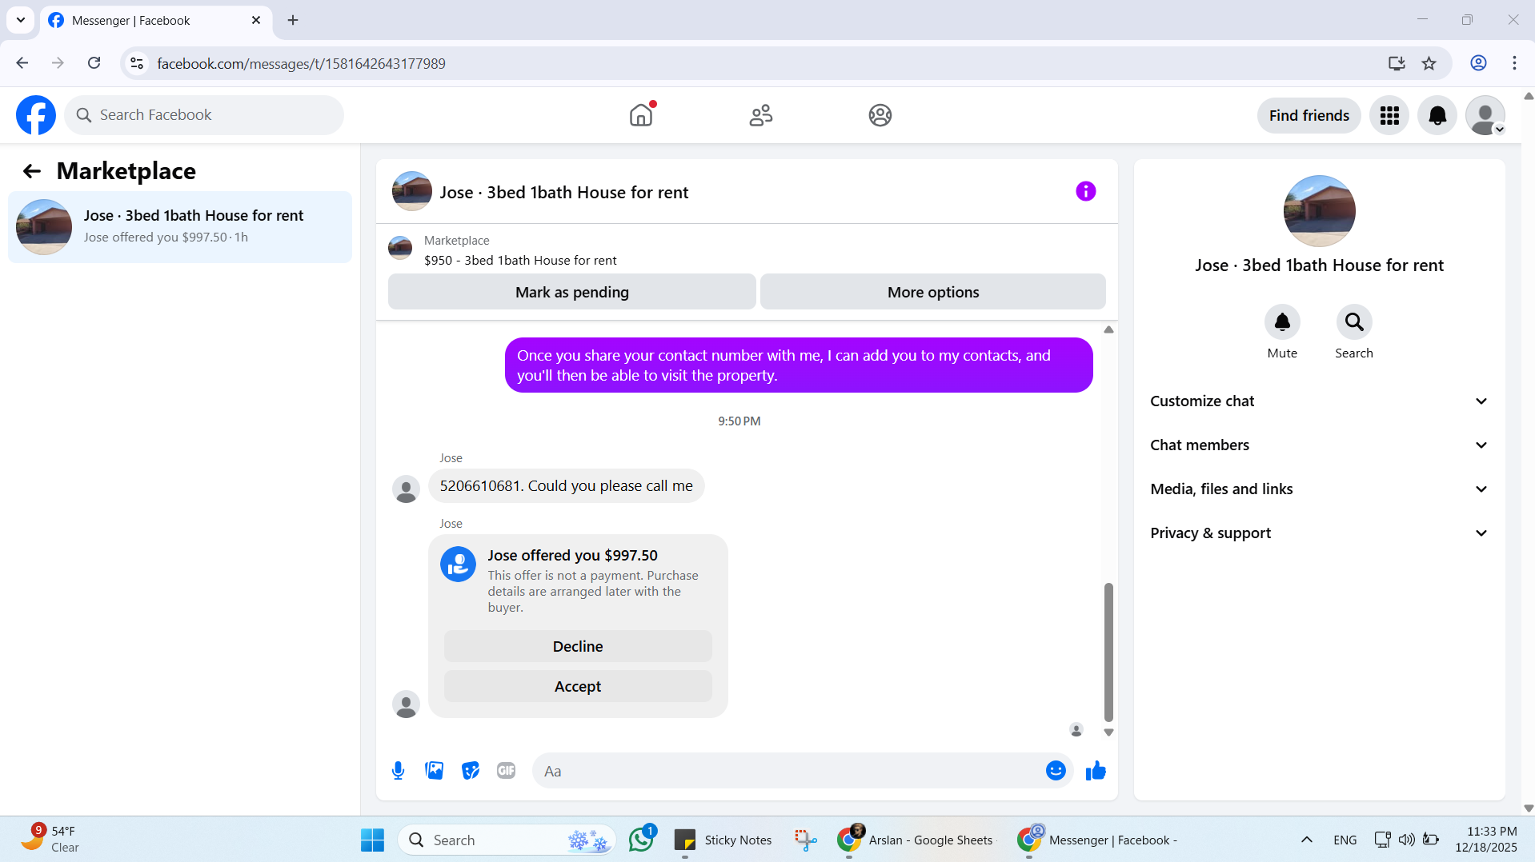1535x862 pixels.
Task: Click house thumbnail in chat header
Action: 412,191
